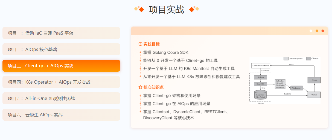
Task: Click the 掌握 Golang Cobra SDK bullet text
Action: click(x=166, y=52)
